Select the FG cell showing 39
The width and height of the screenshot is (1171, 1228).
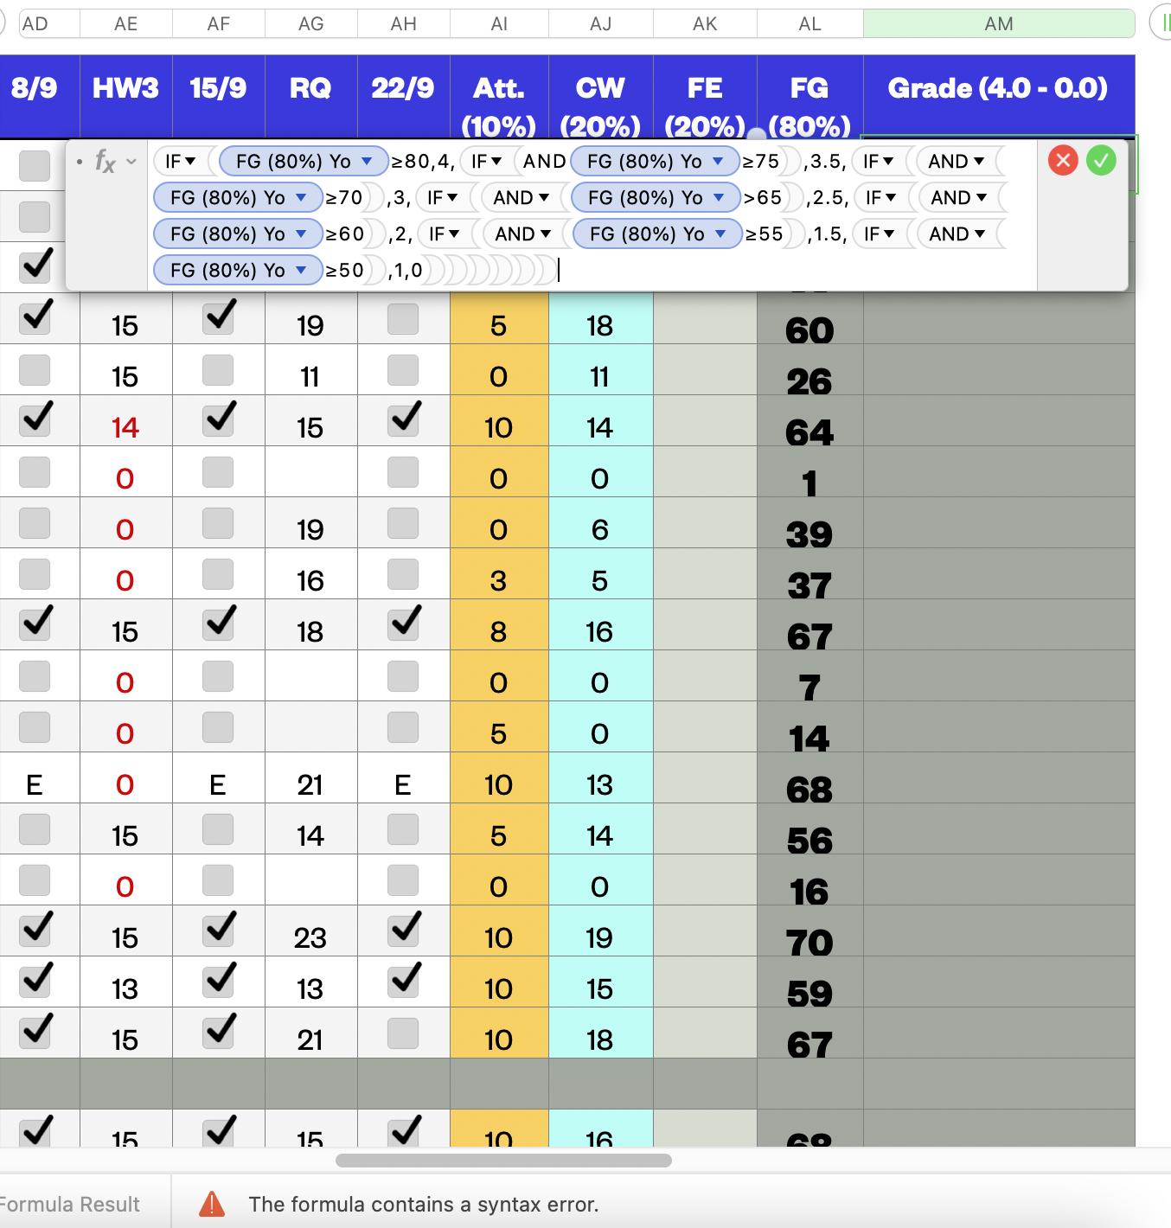(x=810, y=523)
